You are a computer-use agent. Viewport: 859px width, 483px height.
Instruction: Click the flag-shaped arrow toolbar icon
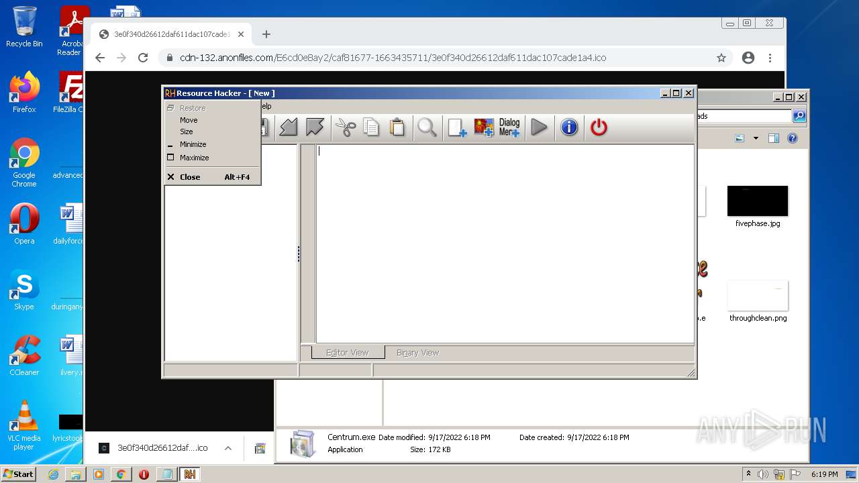[x=315, y=127]
